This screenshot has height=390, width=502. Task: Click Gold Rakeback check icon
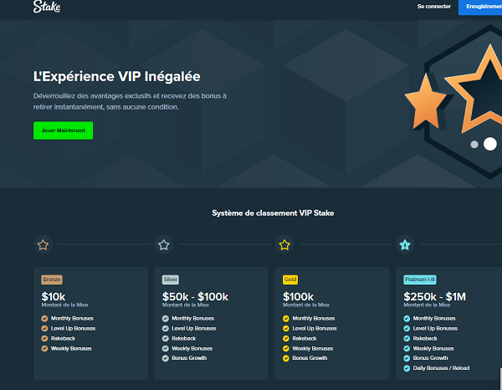pyautogui.click(x=286, y=338)
